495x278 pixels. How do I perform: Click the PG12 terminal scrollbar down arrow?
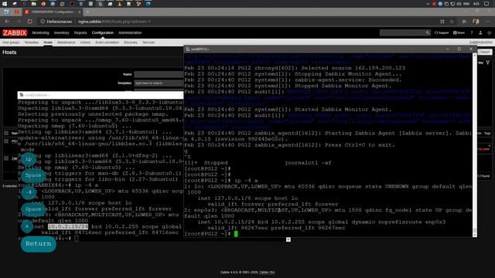(x=474, y=235)
